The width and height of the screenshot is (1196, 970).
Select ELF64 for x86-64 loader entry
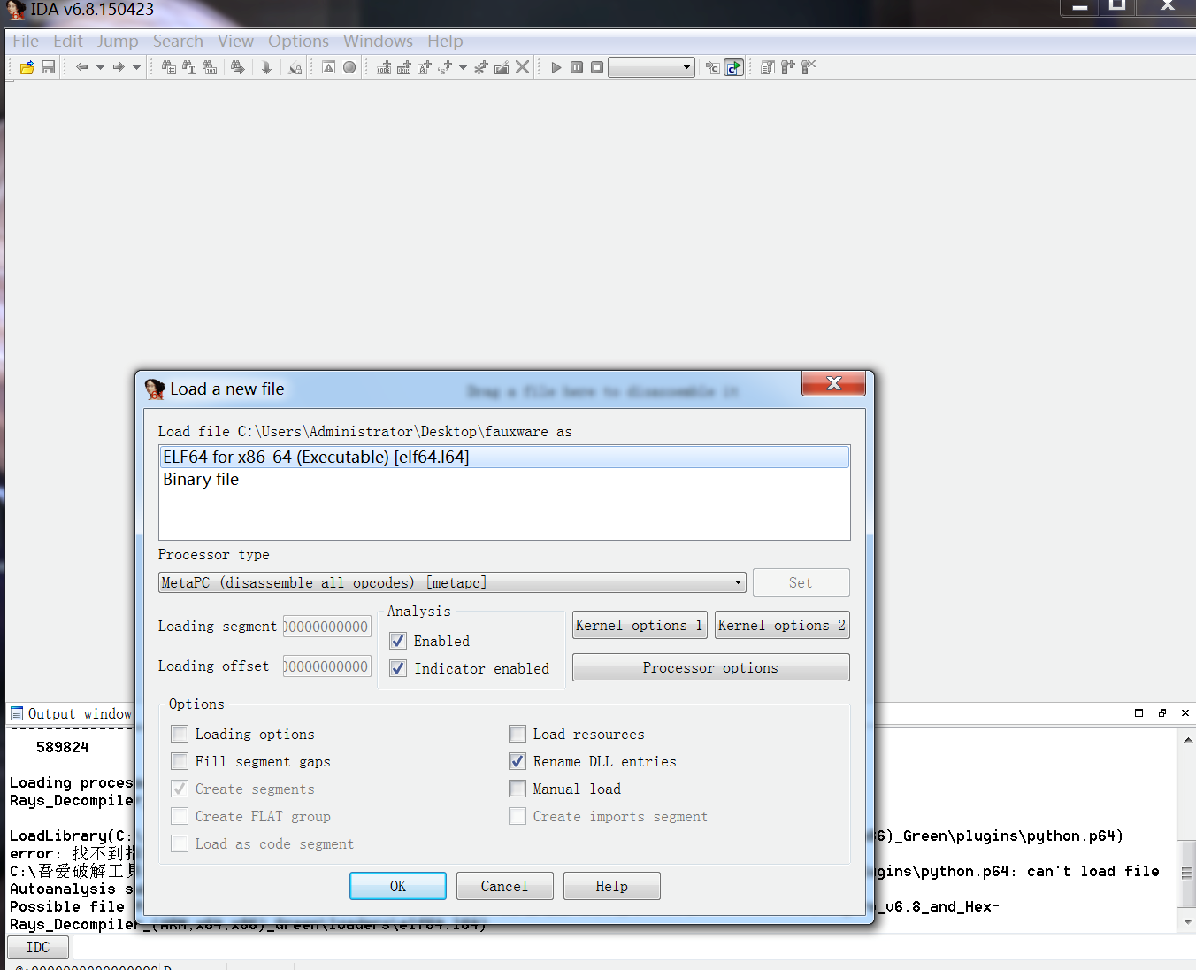[504, 457]
